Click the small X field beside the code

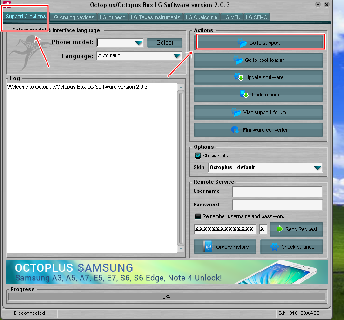[263, 229]
